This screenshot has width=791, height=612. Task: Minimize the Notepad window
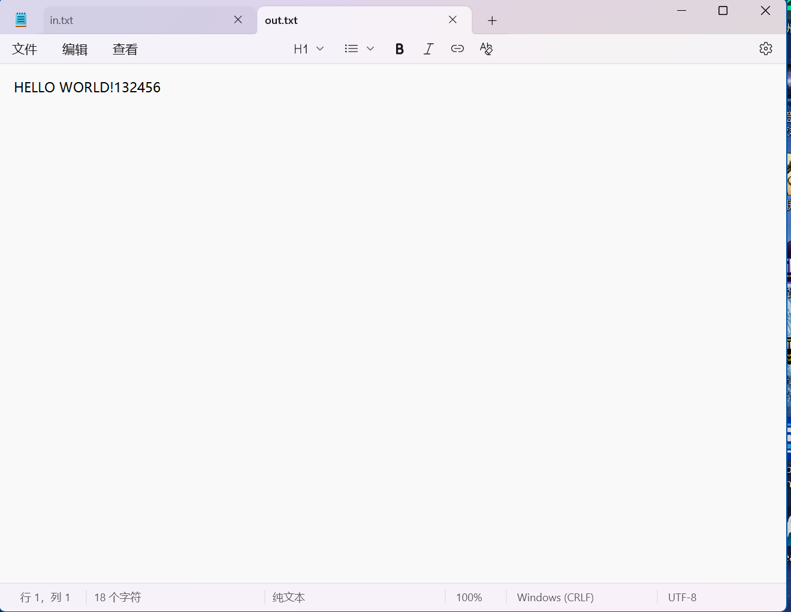(x=681, y=11)
